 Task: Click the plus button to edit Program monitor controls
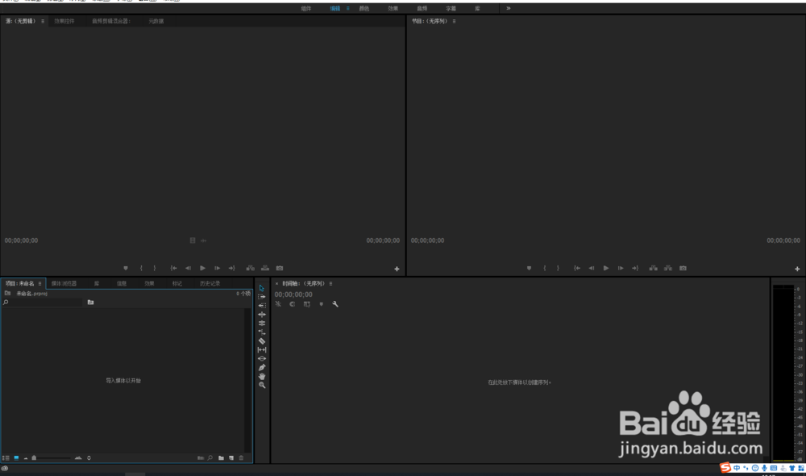click(799, 268)
